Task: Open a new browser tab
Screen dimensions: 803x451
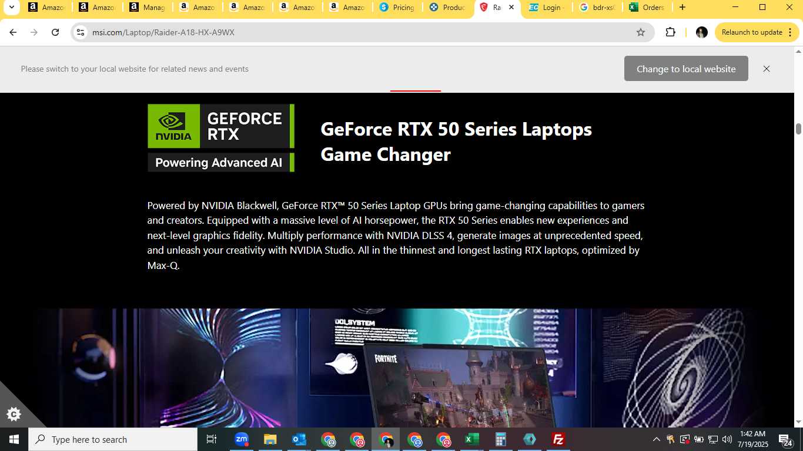Action: tap(682, 8)
